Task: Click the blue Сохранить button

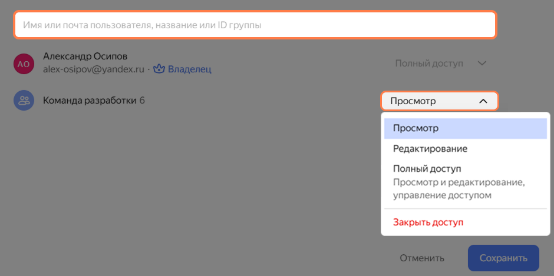Action: point(503,258)
